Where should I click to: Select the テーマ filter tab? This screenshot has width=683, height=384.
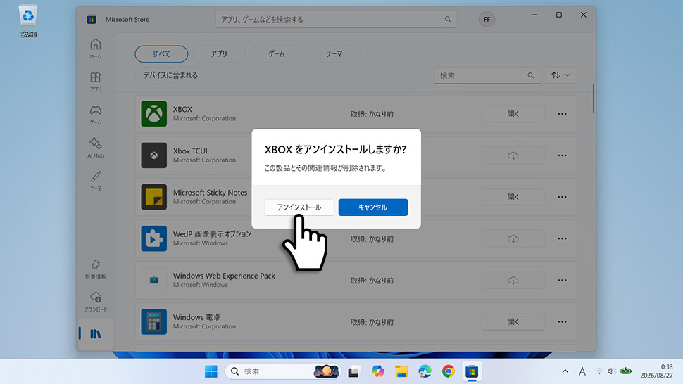click(334, 54)
